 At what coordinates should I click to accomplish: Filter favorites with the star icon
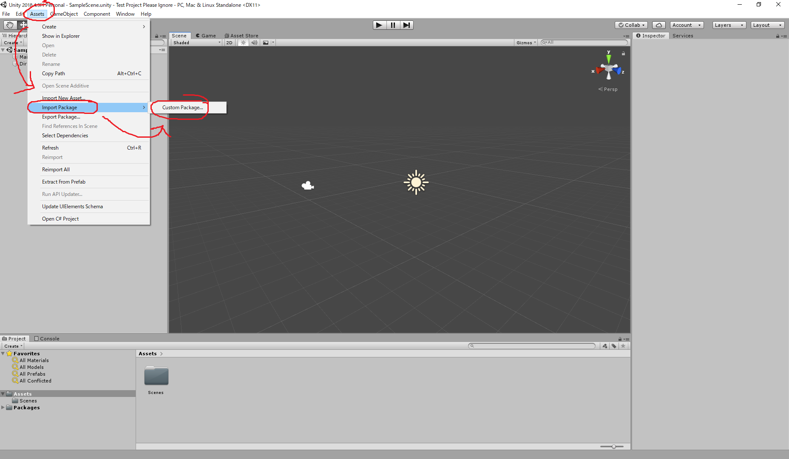click(x=623, y=346)
